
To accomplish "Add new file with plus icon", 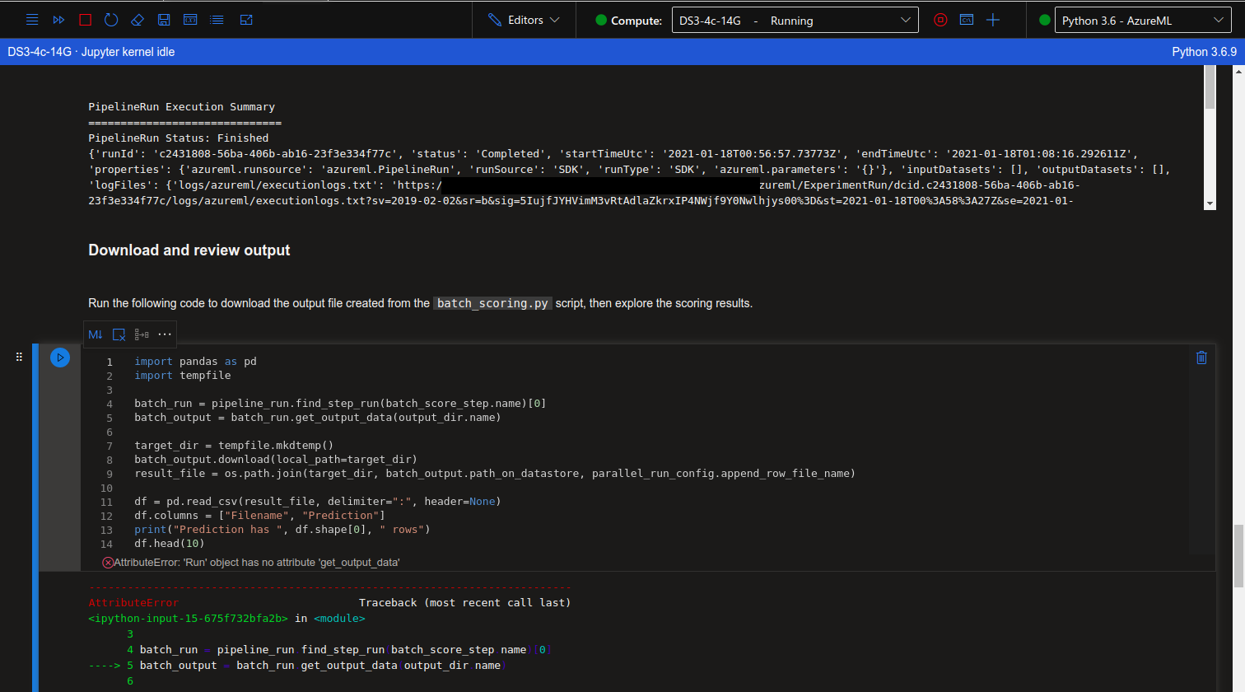I will 993,20.
